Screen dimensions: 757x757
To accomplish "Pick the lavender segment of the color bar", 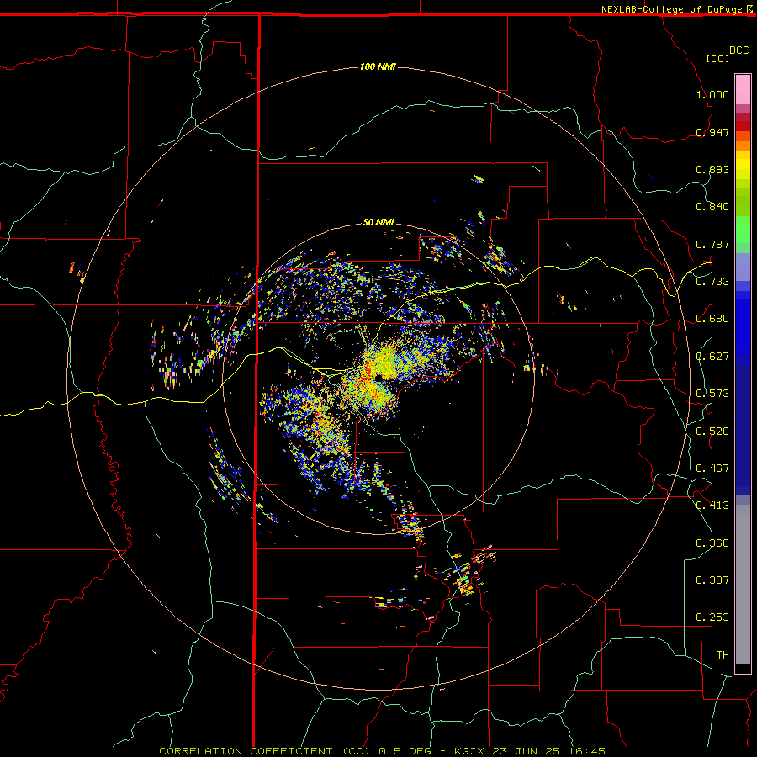I will (743, 267).
